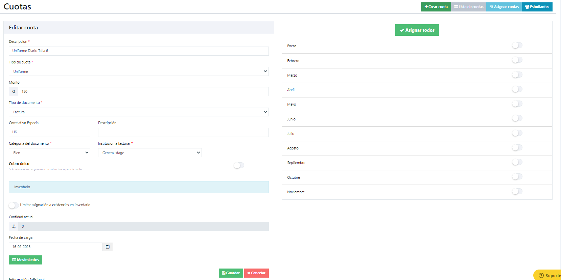Toggle Limitar asignación a existencias switch
This screenshot has width=561, height=280.
(x=14, y=205)
